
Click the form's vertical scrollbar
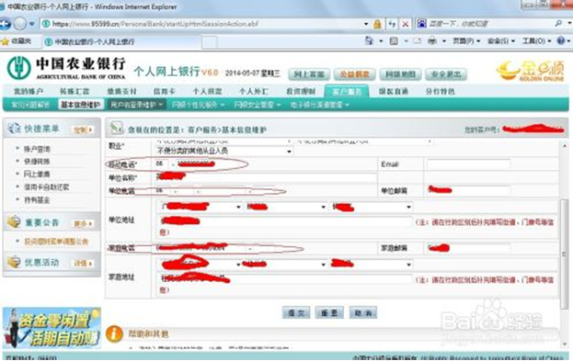pyautogui.click(x=564, y=244)
